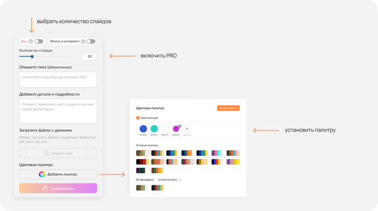Choose the purple-yellow ready palette

click(233, 162)
